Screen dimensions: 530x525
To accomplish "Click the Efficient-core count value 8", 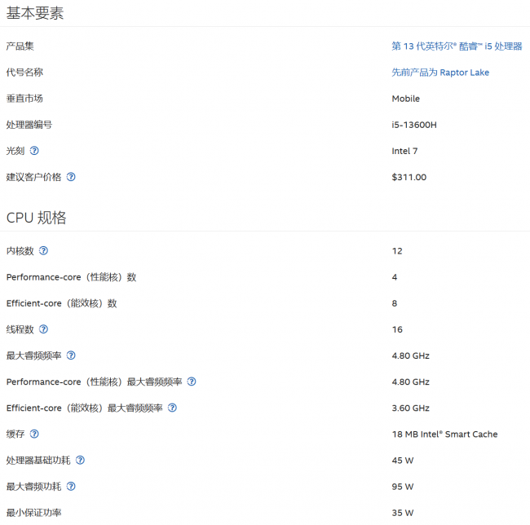I will tap(395, 303).
